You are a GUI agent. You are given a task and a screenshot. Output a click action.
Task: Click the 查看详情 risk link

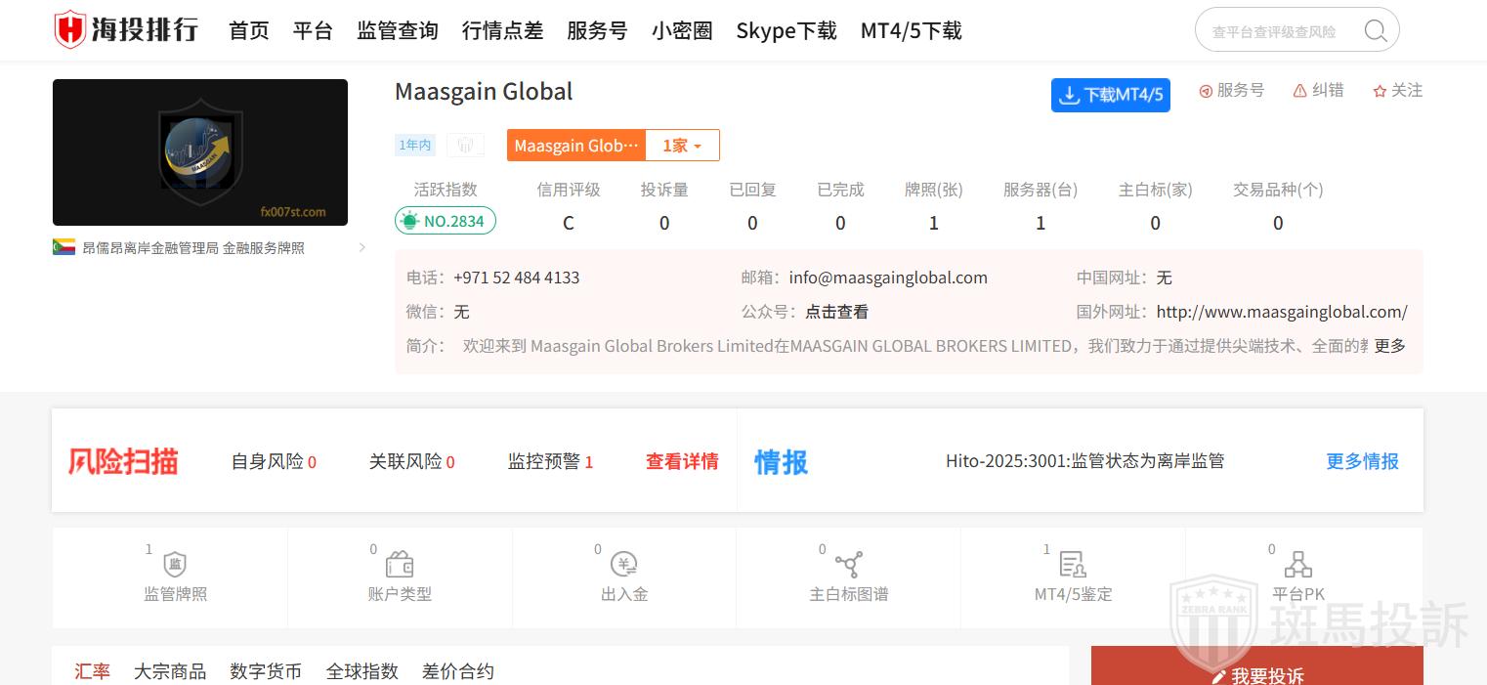(x=682, y=461)
